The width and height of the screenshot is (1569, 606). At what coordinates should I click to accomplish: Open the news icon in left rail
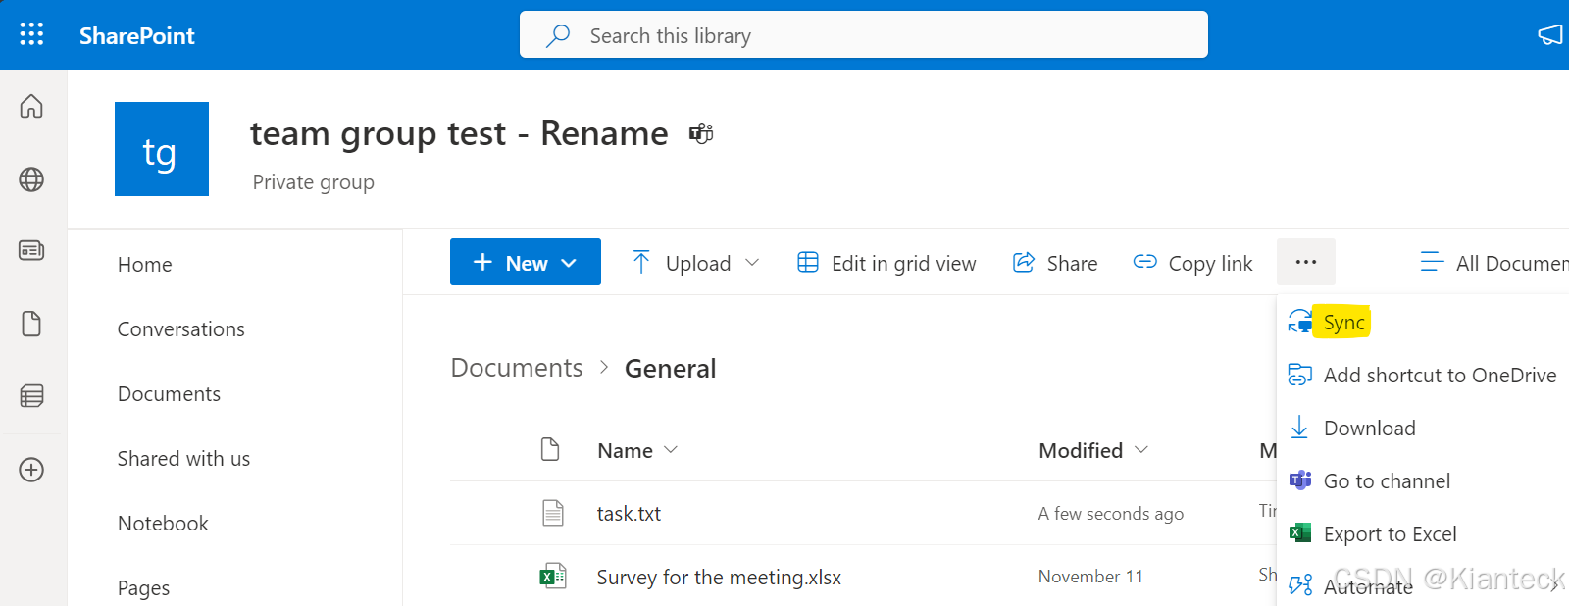(31, 250)
